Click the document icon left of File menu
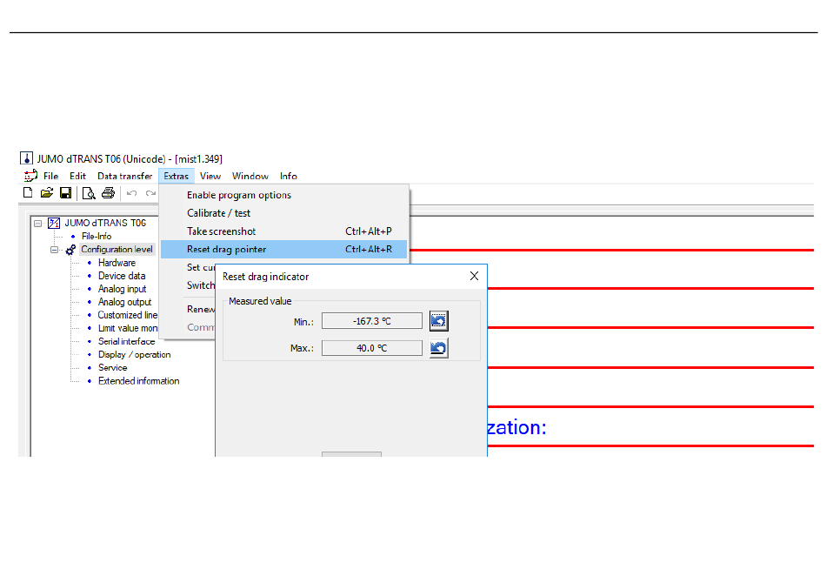The width and height of the screenshot is (826, 576). pos(30,176)
